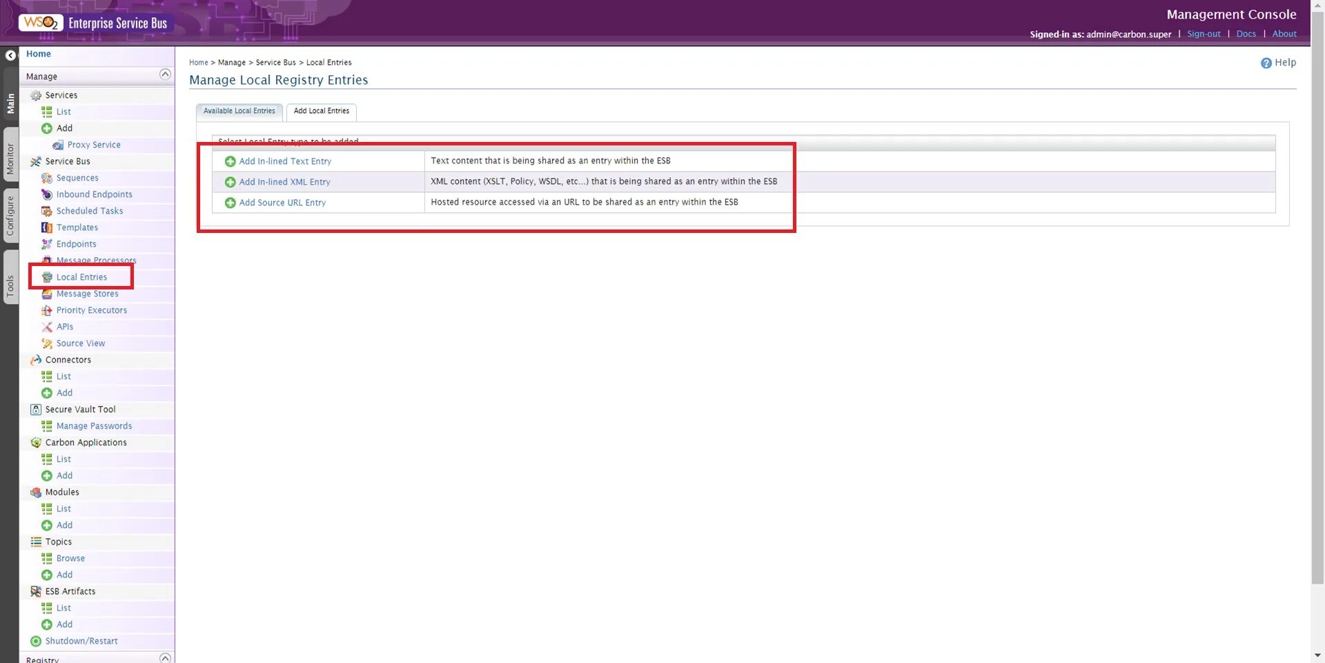Click the page vertical scrollbar
1325x663 pixels.
tap(1317, 296)
